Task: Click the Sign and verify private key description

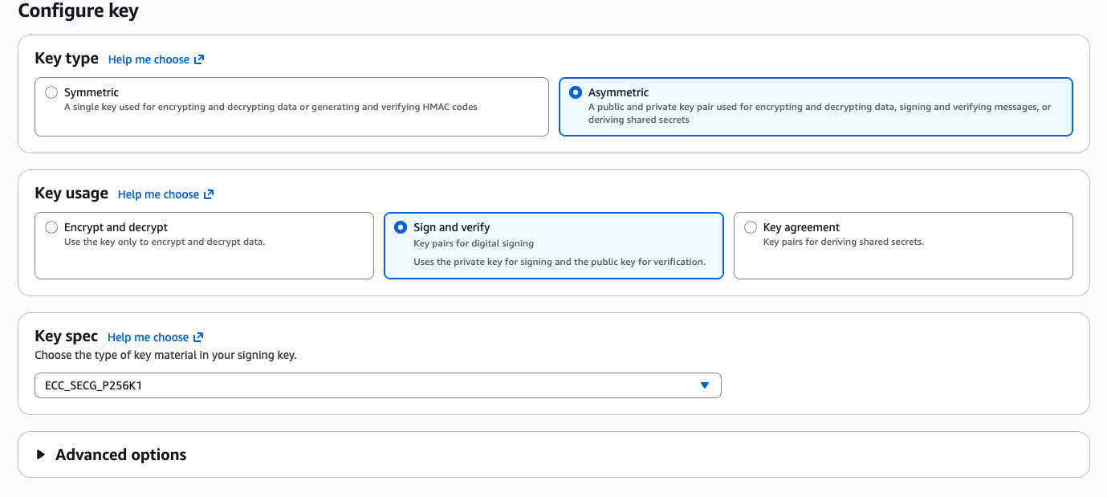Action: pos(559,262)
